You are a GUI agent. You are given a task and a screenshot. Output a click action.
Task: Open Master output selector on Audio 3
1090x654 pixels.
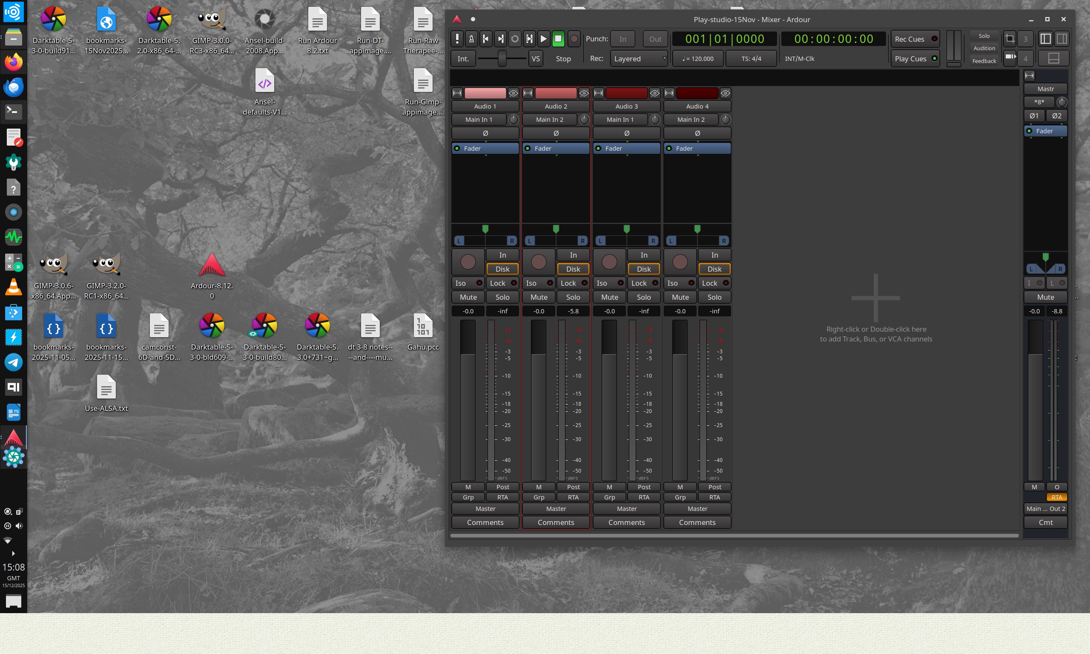626,508
